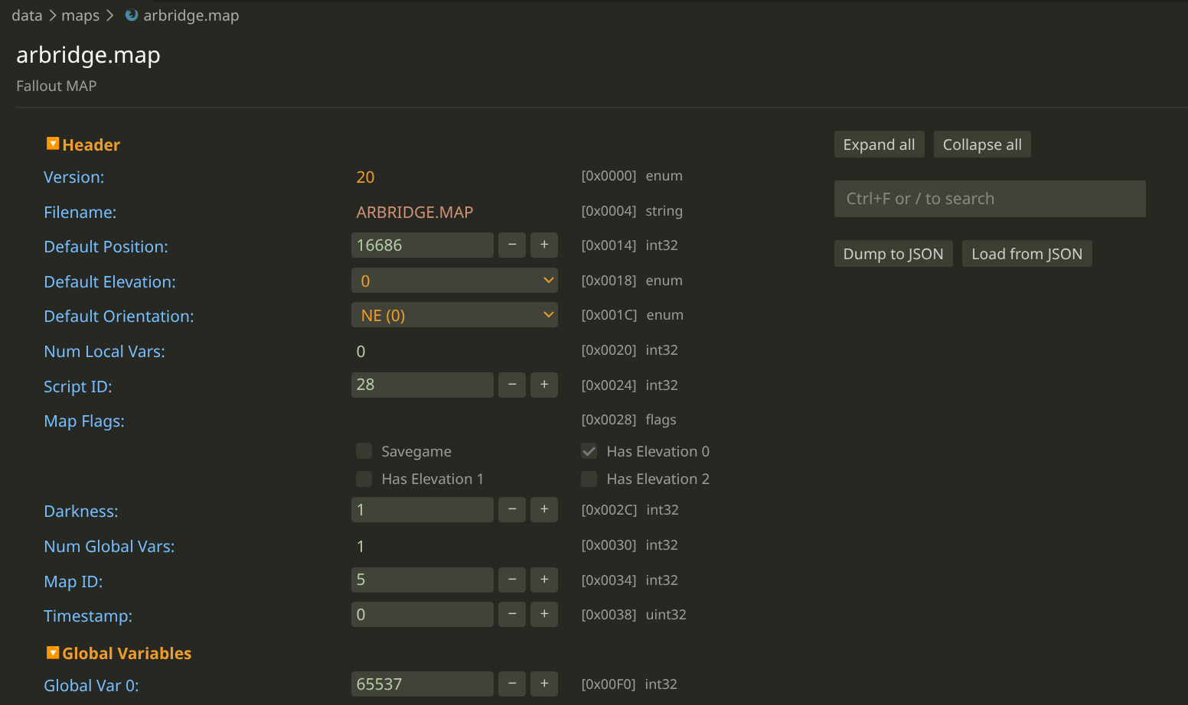The image size is (1188, 705).
Task: Collapse the Header section
Action: (x=53, y=144)
